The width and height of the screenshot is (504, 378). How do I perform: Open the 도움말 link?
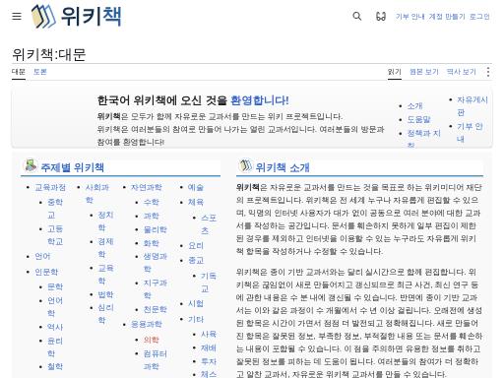pyautogui.click(x=418, y=119)
